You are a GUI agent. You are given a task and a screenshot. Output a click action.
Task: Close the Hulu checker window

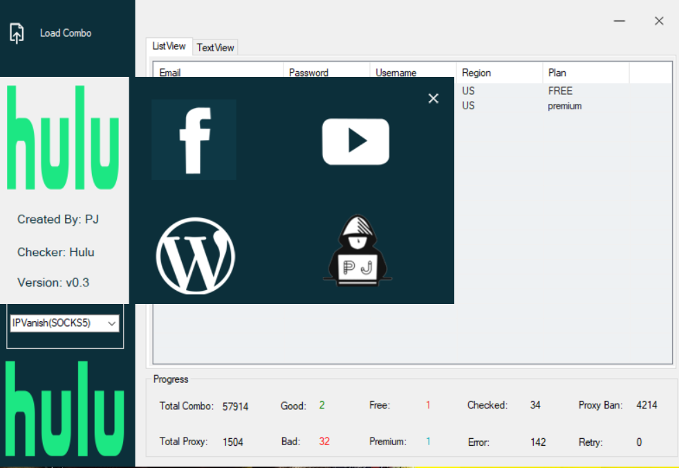(659, 21)
